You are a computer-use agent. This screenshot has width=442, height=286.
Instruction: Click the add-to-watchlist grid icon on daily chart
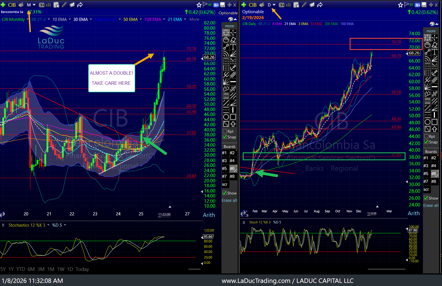[296, 5]
